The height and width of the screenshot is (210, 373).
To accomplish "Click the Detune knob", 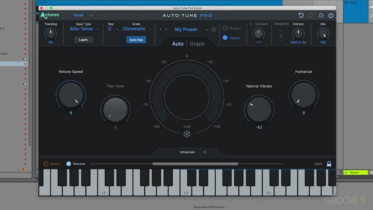I will click(x=298, y=34).
